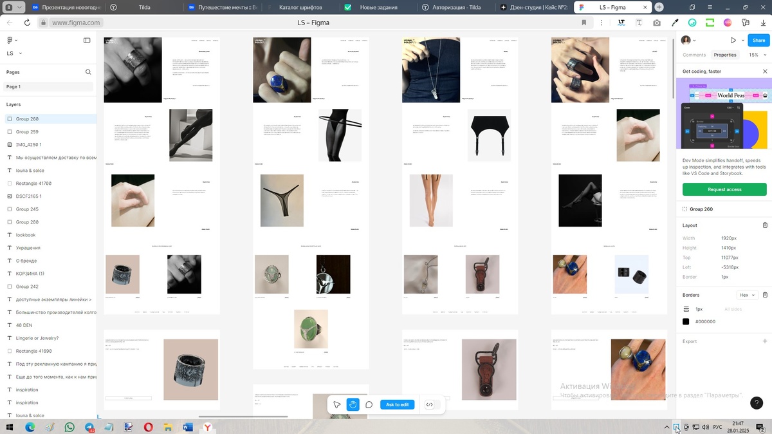Open Windows notification center icon
The image size is (772, 434).
tap(760, 427)
